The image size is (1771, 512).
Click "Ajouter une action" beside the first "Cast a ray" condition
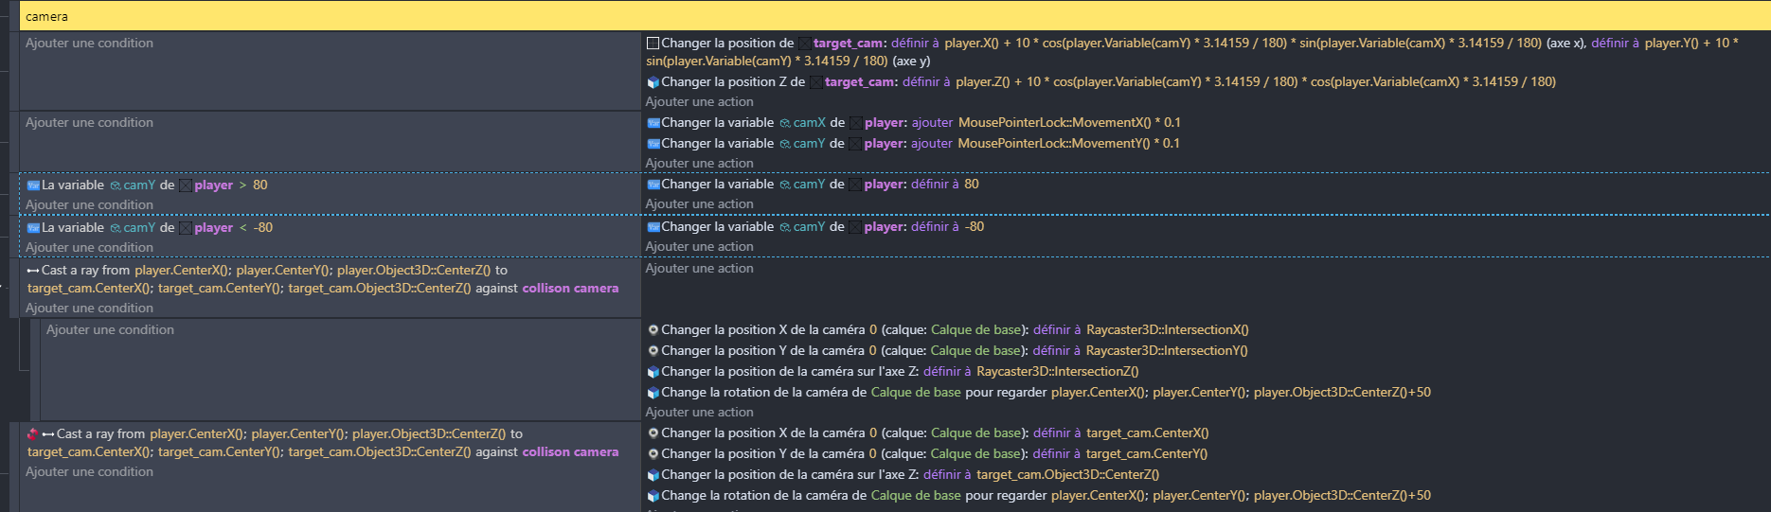700,269
